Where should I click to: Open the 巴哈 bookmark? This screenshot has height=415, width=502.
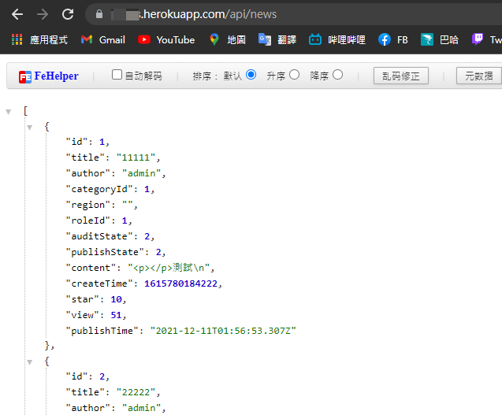[440, 39]
